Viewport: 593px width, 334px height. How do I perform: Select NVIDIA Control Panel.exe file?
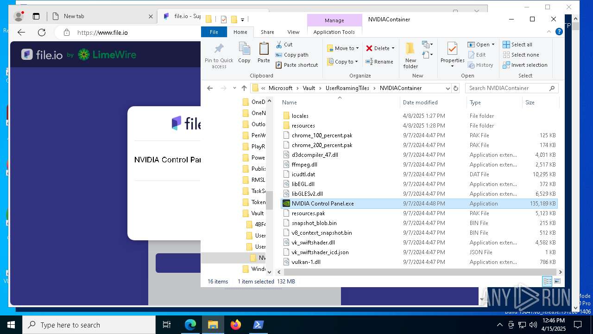point(419,204)
